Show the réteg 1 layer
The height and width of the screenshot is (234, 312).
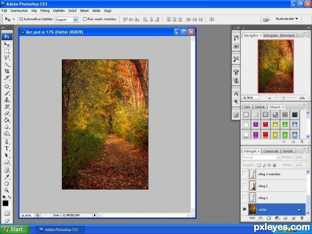(244, 198)
